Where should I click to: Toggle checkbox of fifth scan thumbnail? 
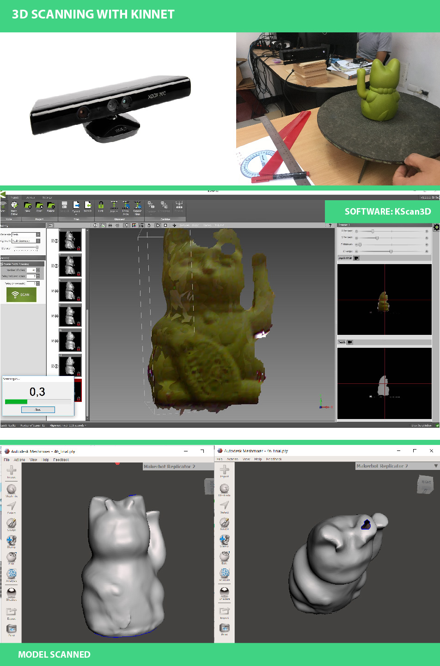[53, 341]
